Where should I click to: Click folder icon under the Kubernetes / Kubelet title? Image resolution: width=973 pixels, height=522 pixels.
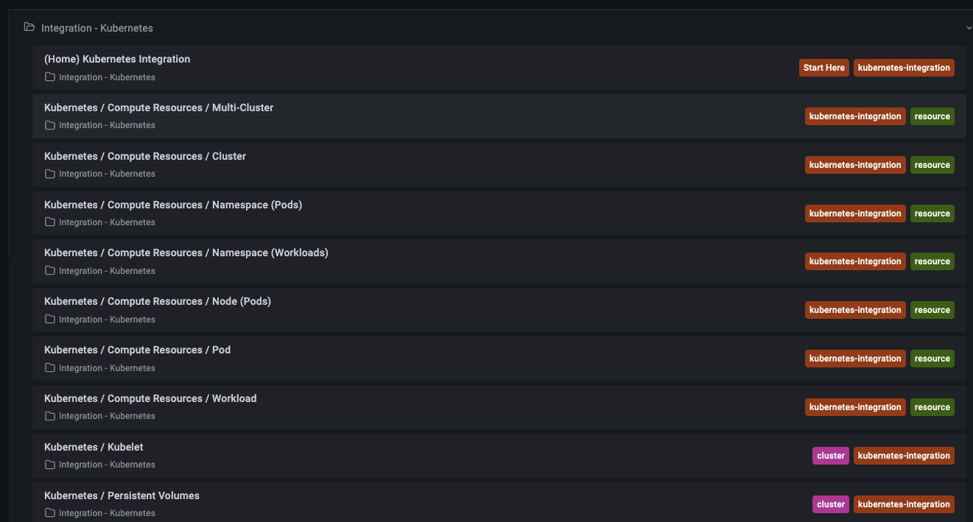pyautogui.click(x=50, y=465)
